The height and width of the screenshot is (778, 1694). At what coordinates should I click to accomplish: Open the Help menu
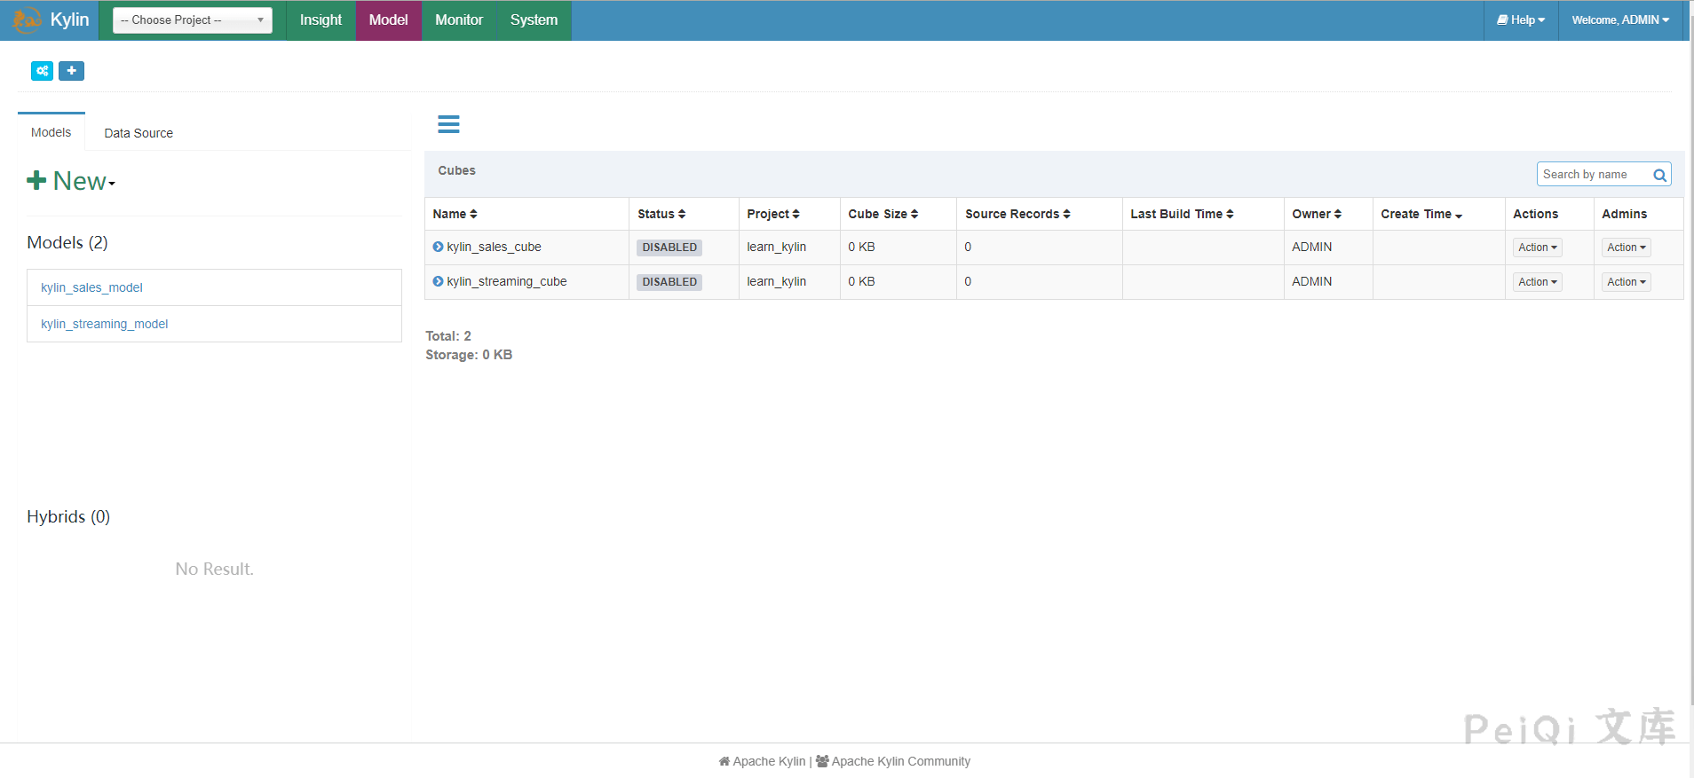coord(1521,20)
